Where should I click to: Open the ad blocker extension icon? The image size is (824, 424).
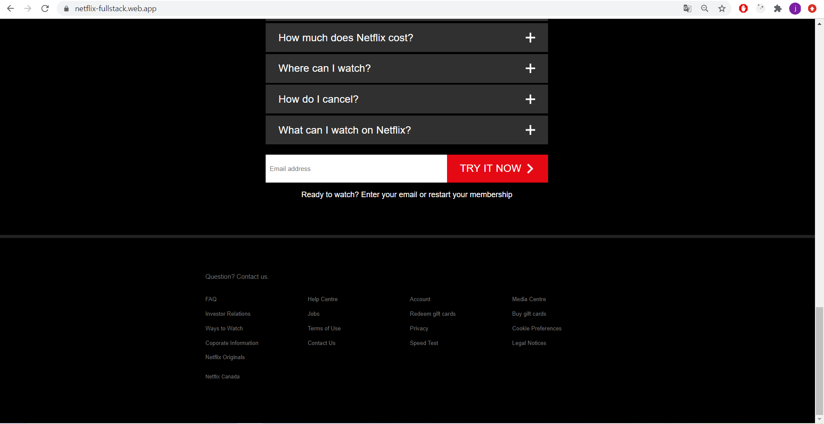click(x=744, y=9)
